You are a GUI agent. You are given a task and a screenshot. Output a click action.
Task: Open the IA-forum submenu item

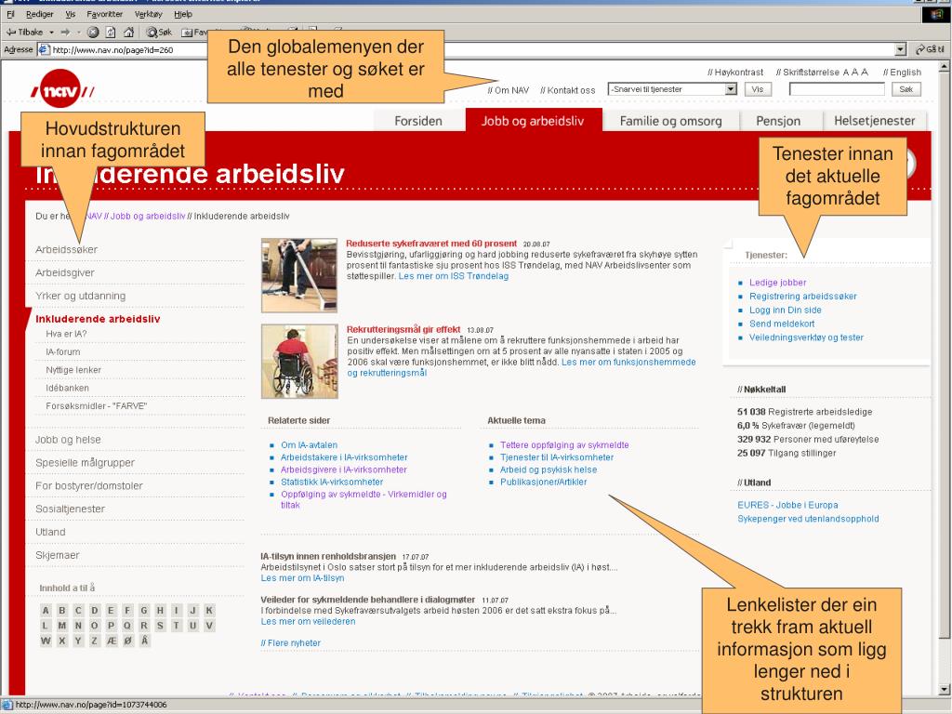pos(62,352)
